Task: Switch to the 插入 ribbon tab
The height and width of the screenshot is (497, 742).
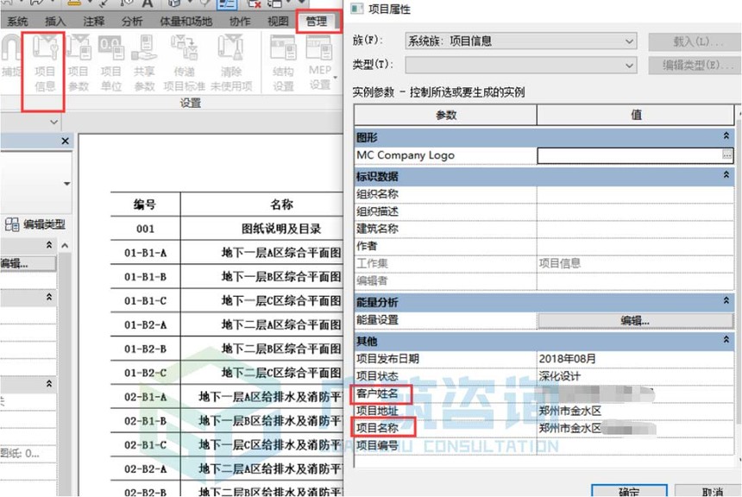Action: tap(55, 22)
